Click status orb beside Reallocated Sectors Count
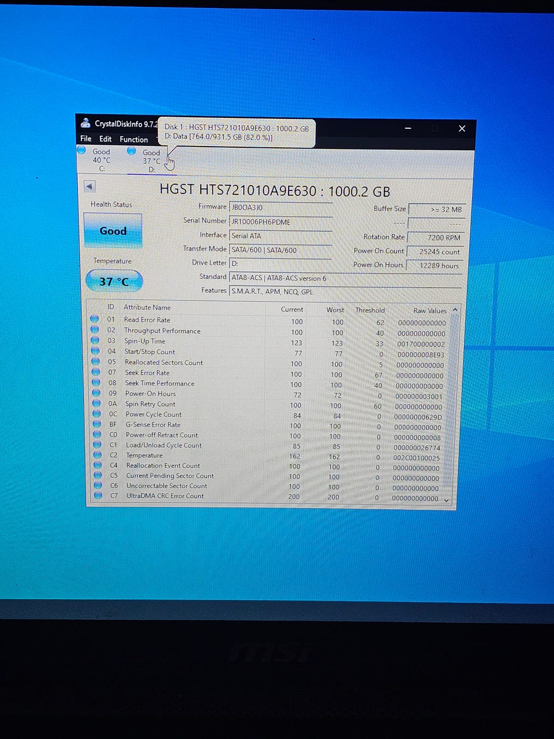Image resolution: width=554 pixels, height=739 pixels. 95,362
